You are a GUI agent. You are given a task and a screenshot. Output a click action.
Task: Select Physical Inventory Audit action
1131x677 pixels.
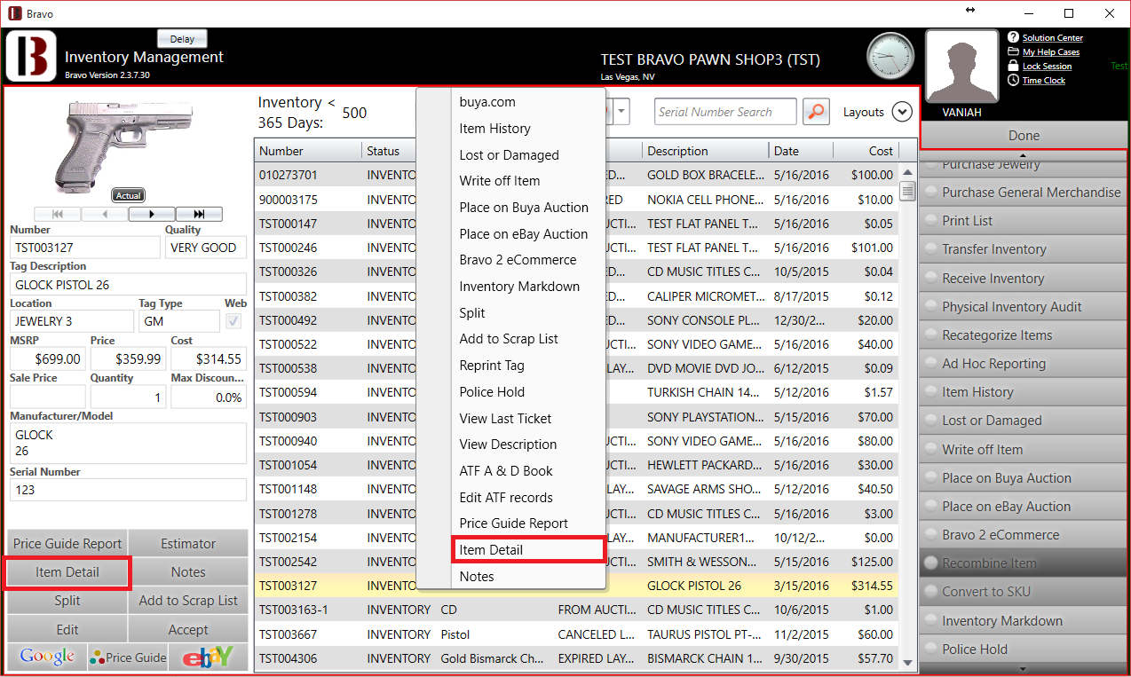coord(1024,307)
